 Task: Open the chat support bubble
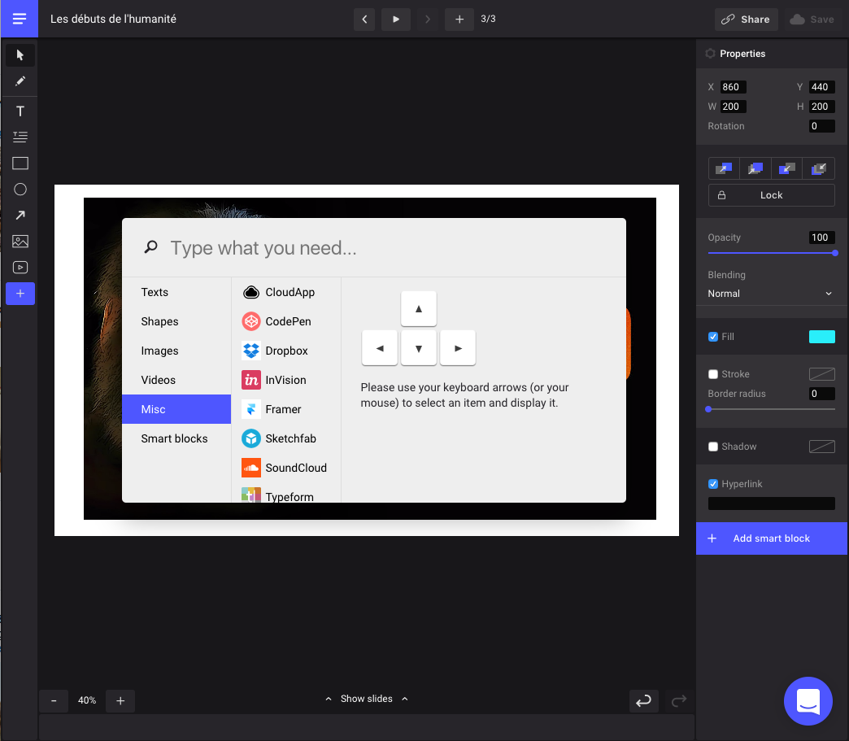(808, 700)
